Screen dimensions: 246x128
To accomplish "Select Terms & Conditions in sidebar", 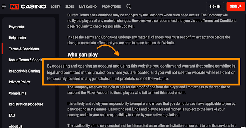I will click(x=24, y=49).
